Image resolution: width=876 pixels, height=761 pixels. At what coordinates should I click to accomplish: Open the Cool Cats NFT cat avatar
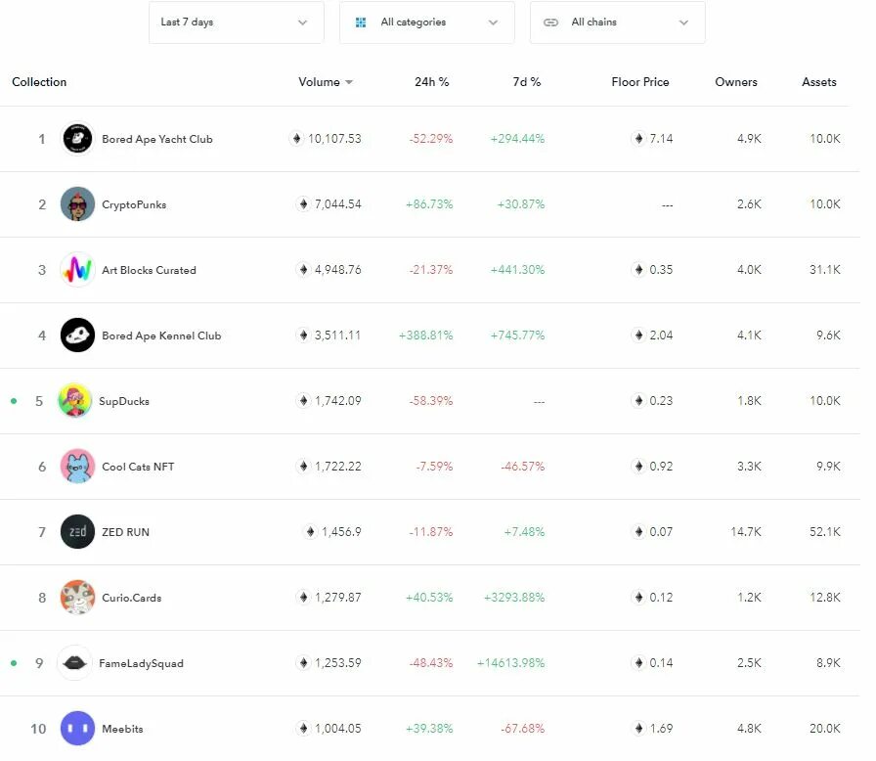(77, 466)
